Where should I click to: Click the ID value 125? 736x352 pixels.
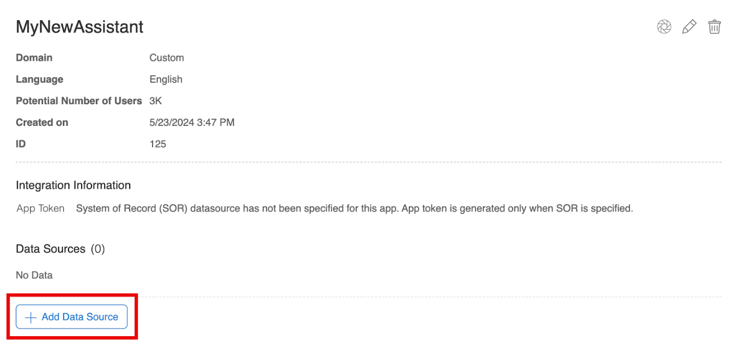pos(158,144)
